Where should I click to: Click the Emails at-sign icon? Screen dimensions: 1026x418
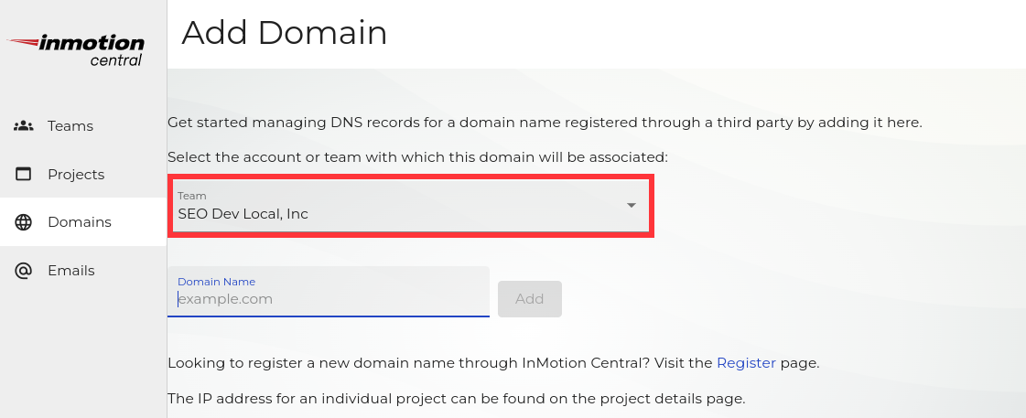[x=24, y=271]
